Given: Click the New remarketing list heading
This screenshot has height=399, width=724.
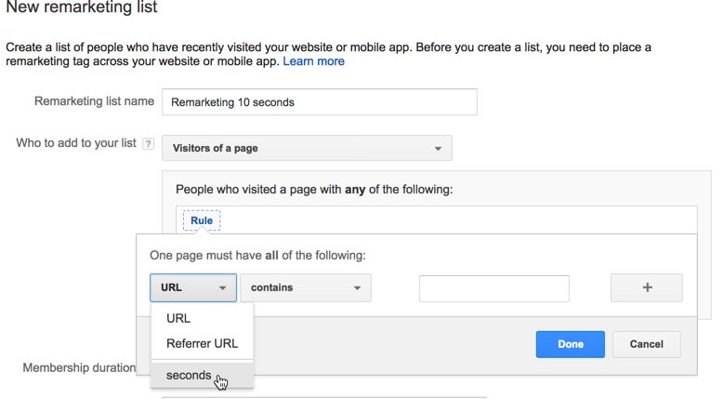Looking at the screenshot, I should pyautogui.click(x=82, y=7).
